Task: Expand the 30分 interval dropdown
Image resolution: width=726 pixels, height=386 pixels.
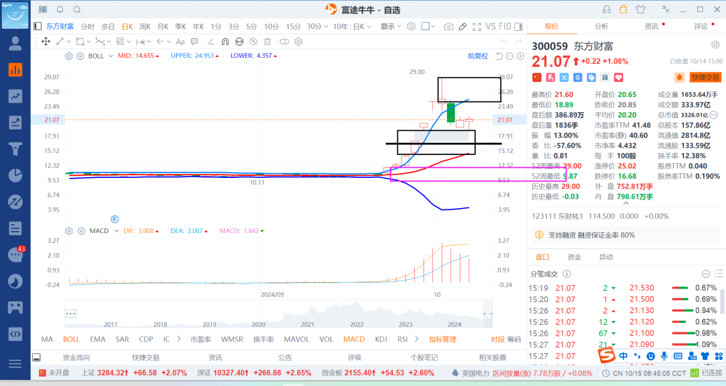Action: (317, 27)
